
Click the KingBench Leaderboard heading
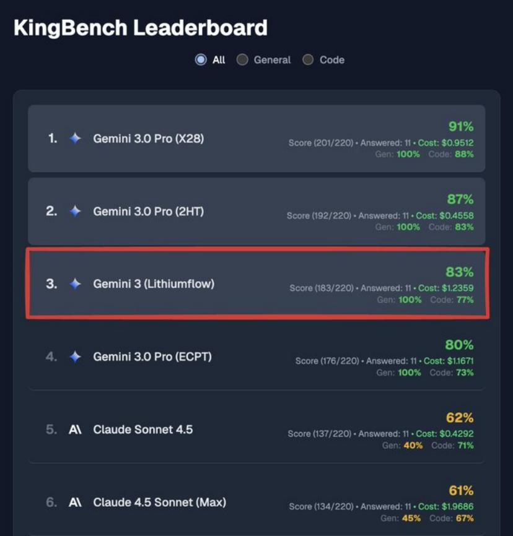[x=141, y=28]
